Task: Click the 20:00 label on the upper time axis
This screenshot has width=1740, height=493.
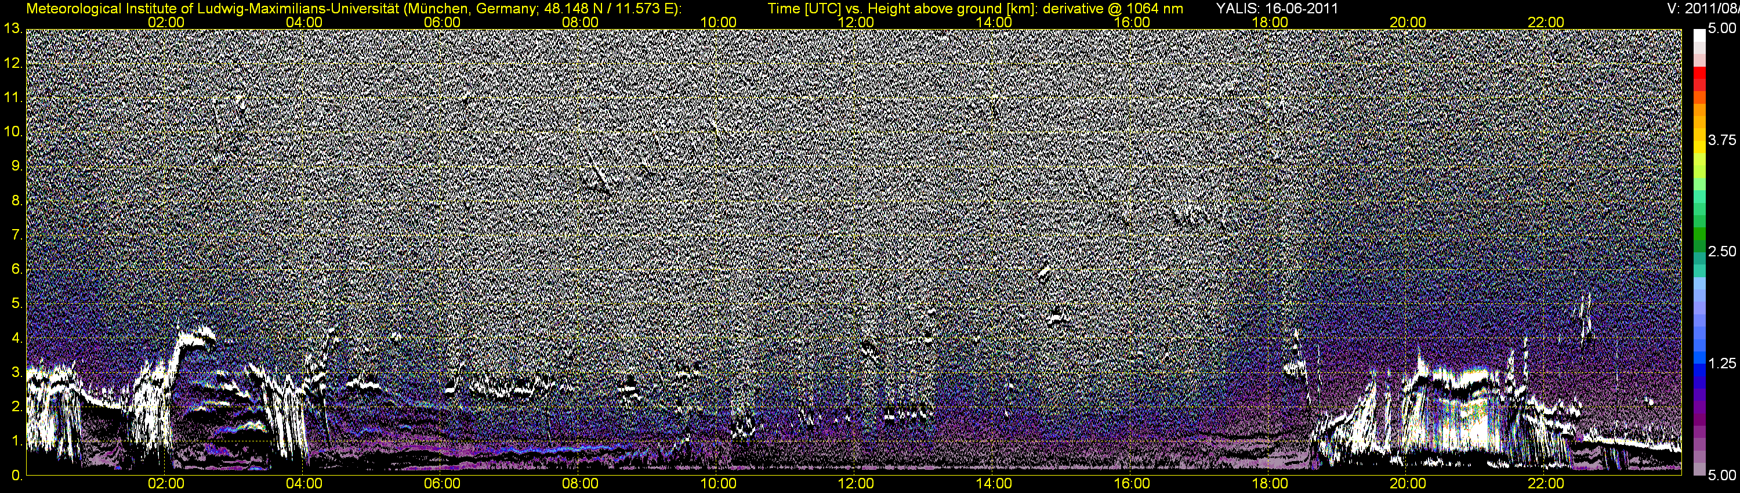Action: click(x=1408, y=22)
